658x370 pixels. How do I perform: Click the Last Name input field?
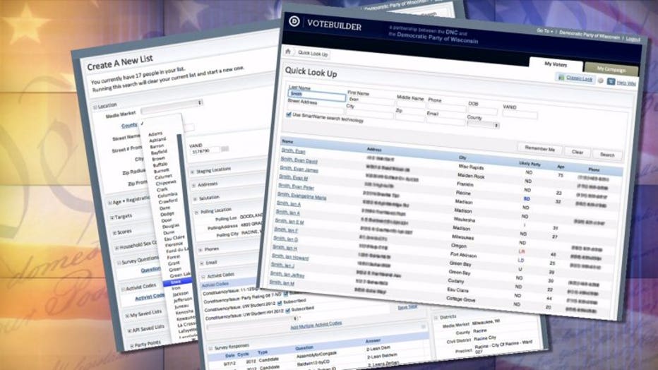pos(316,97)
